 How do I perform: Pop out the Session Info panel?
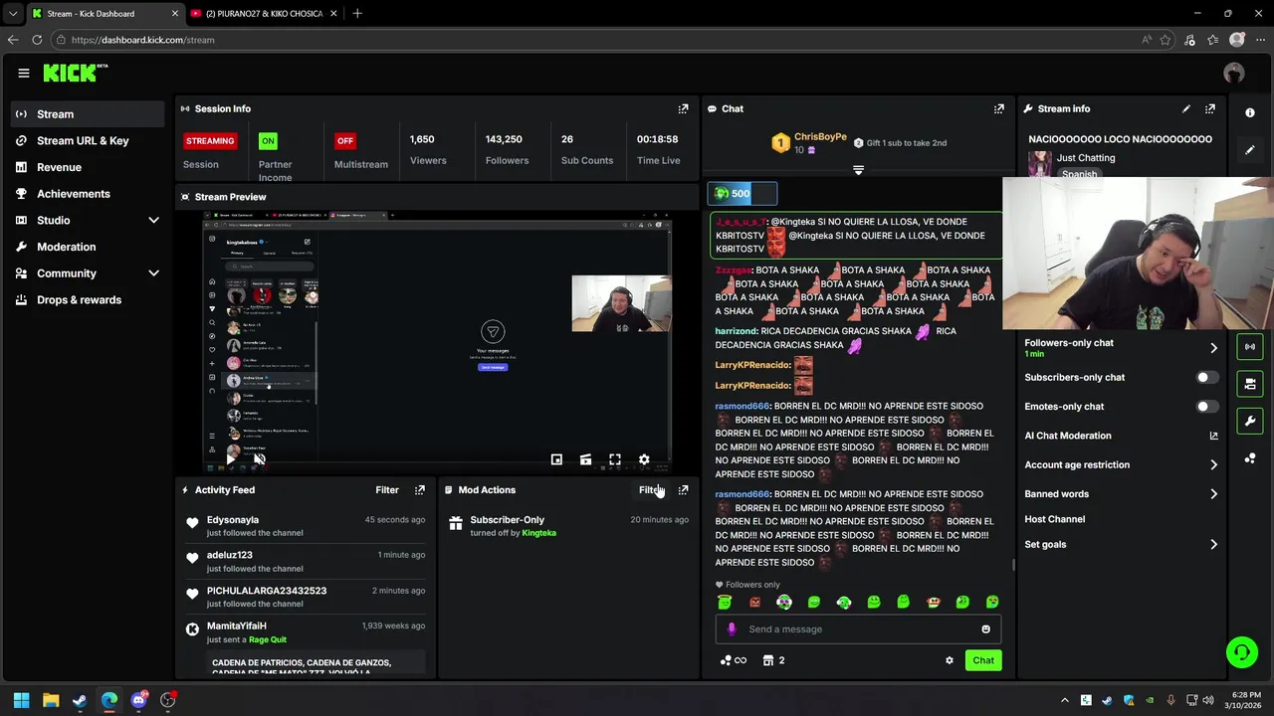[x=683, y=108]
